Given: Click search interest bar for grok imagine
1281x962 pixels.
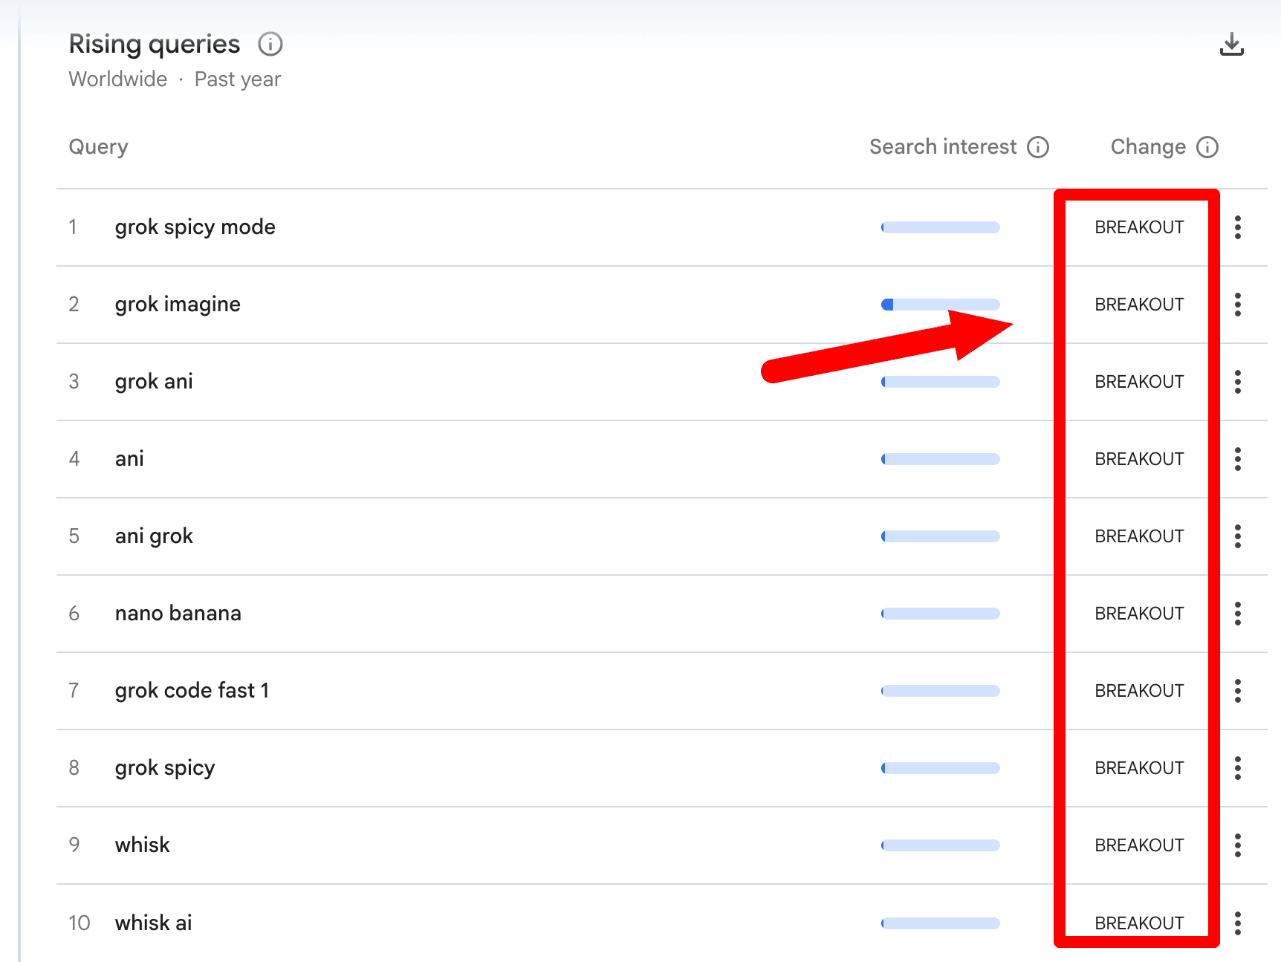Looking at the screenshot, I should coord(941,305).
